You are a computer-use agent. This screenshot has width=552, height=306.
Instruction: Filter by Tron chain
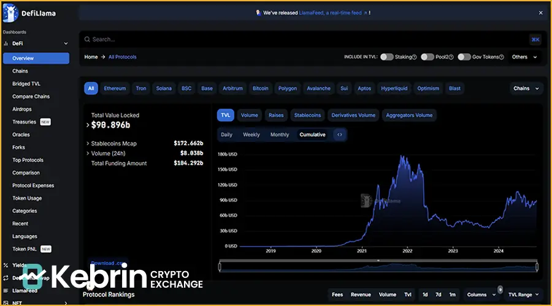(141, 89)
